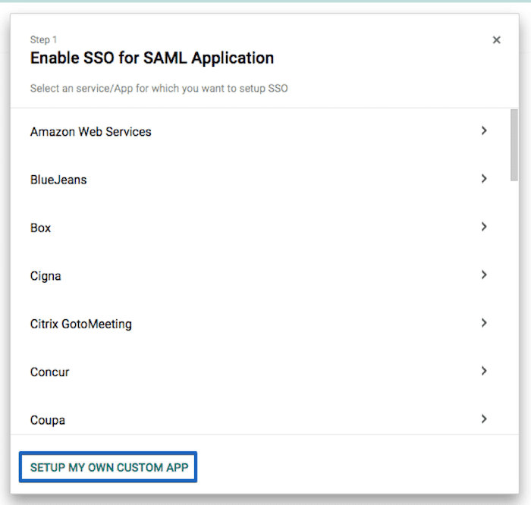Viewport: 531px width, 505px height.
Task: Select the Box app name
Action: point(40,227)
